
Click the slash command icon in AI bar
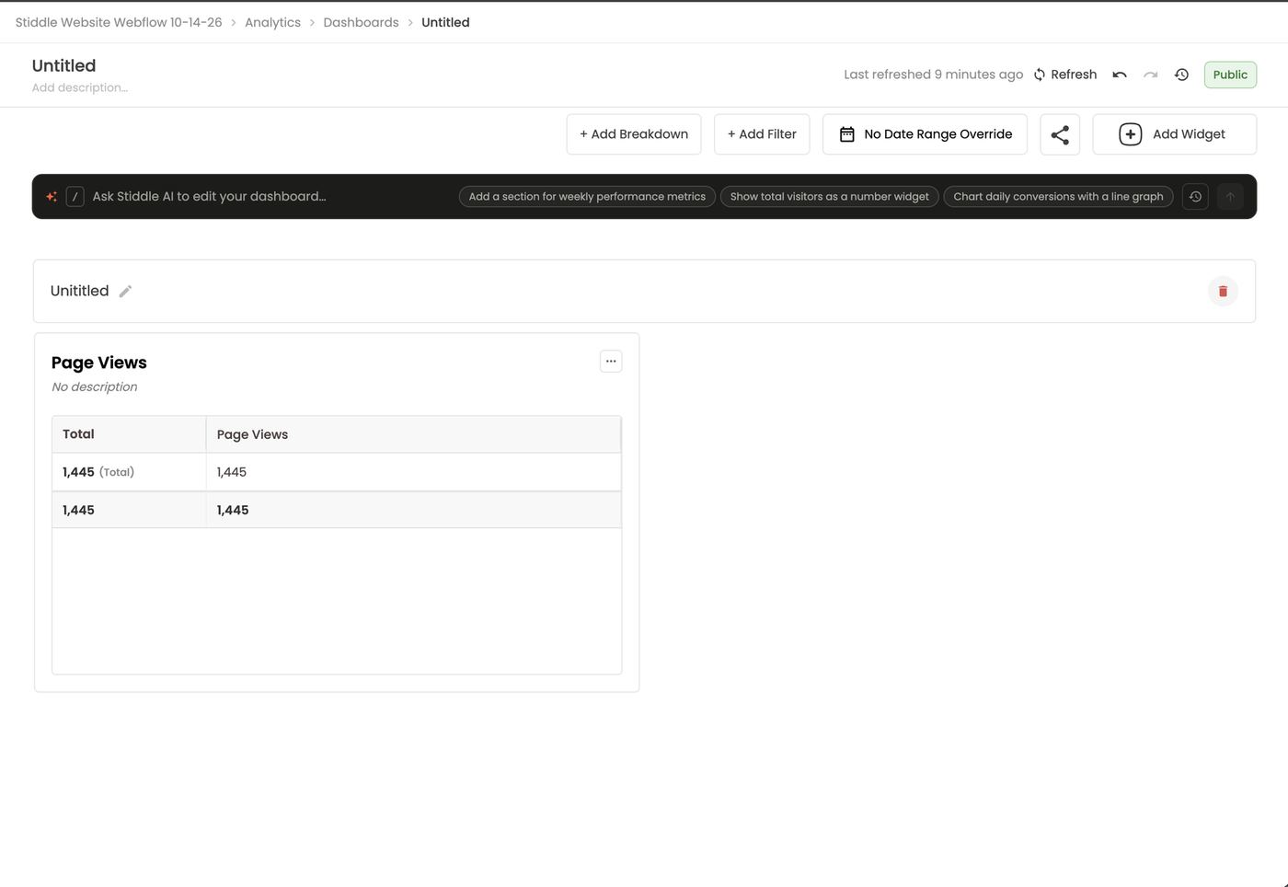tap(75, 196)
